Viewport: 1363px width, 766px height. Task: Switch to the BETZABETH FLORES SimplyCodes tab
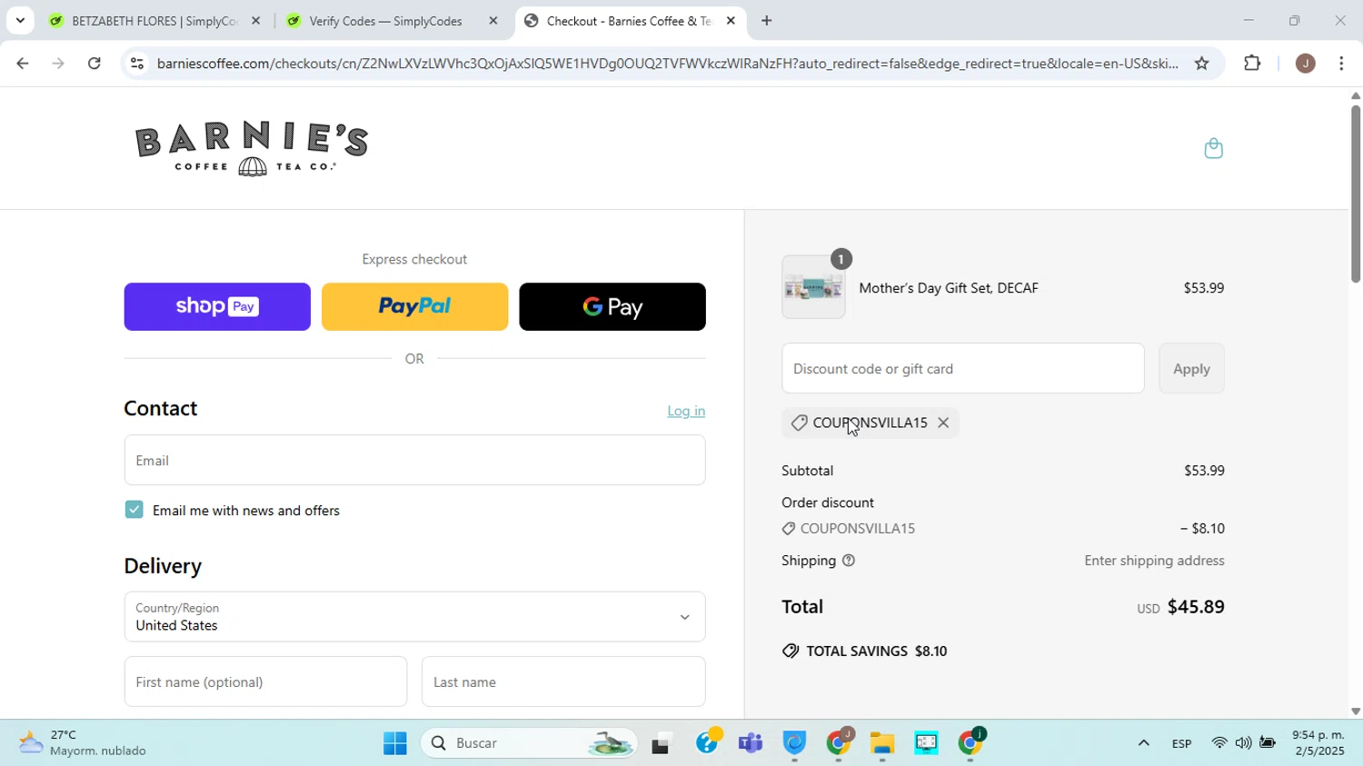click(153, 20)
